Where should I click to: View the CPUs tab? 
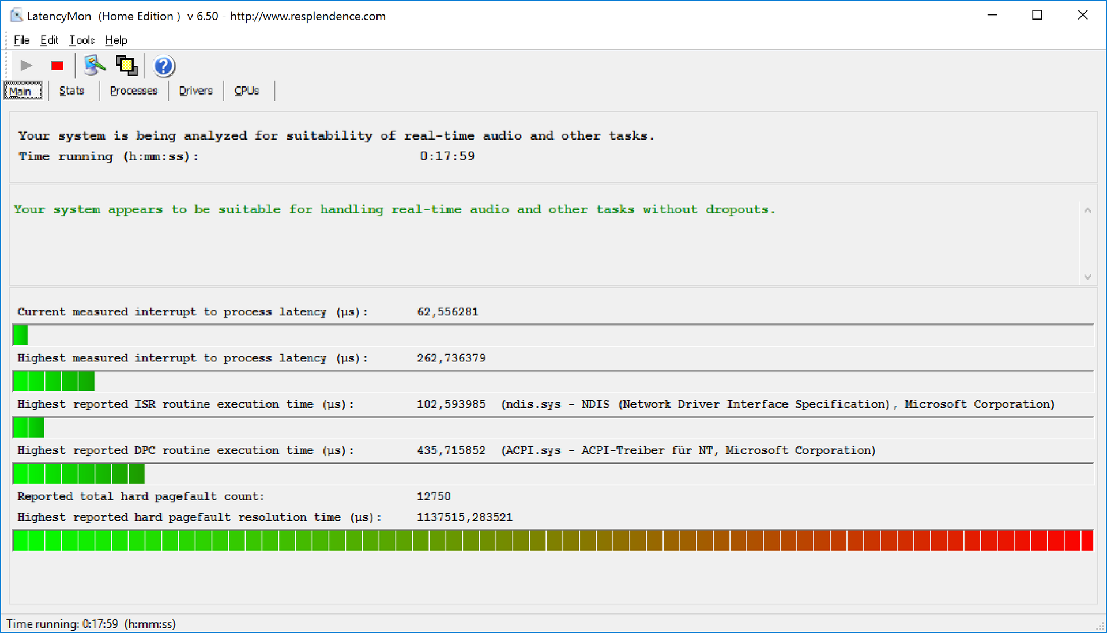click(246, 91)
